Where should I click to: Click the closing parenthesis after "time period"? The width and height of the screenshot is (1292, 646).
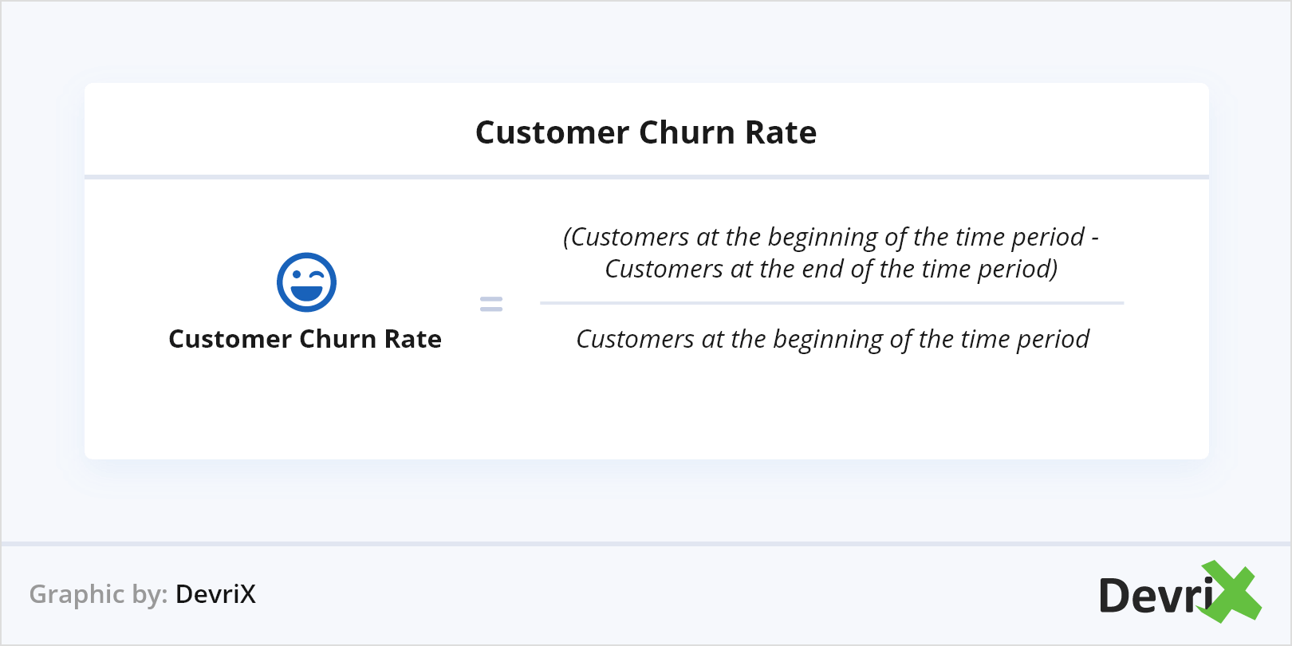click(x=1054, y=270)
